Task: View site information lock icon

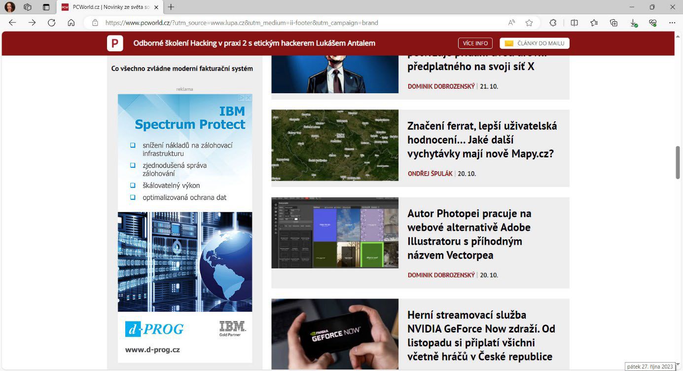Action: (x=95, y=23)
